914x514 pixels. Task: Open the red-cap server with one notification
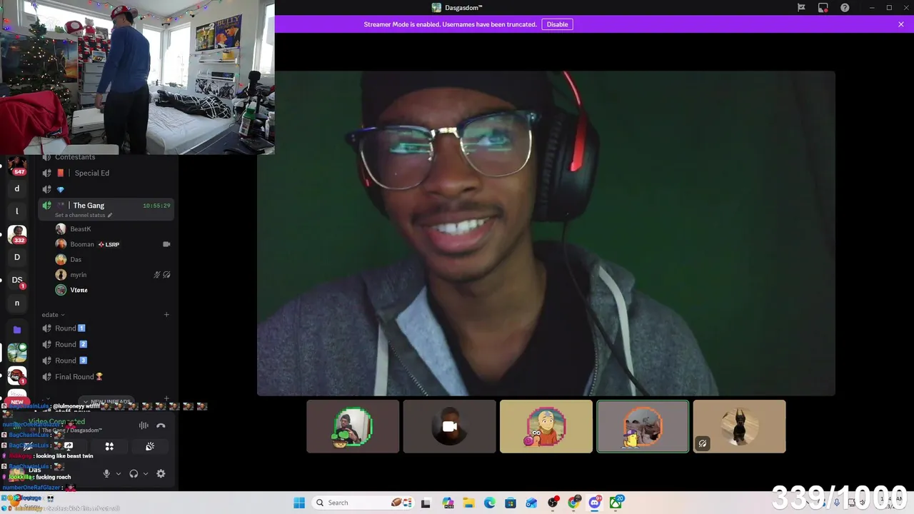(x=17, y=376)
